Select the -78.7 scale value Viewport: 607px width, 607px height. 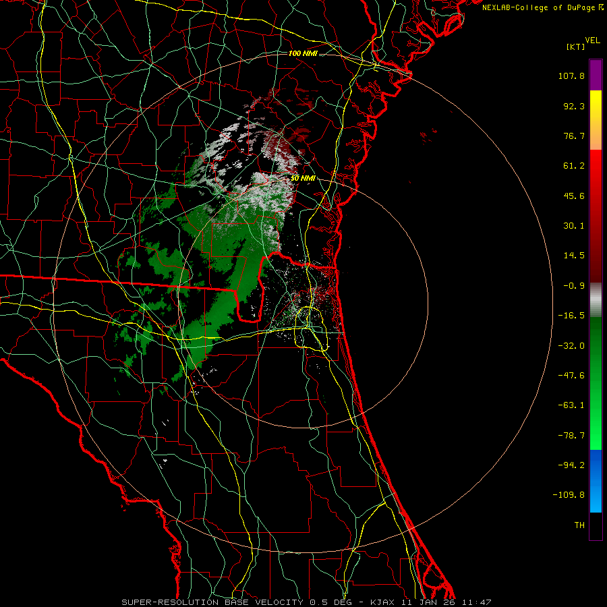[571, 436]
